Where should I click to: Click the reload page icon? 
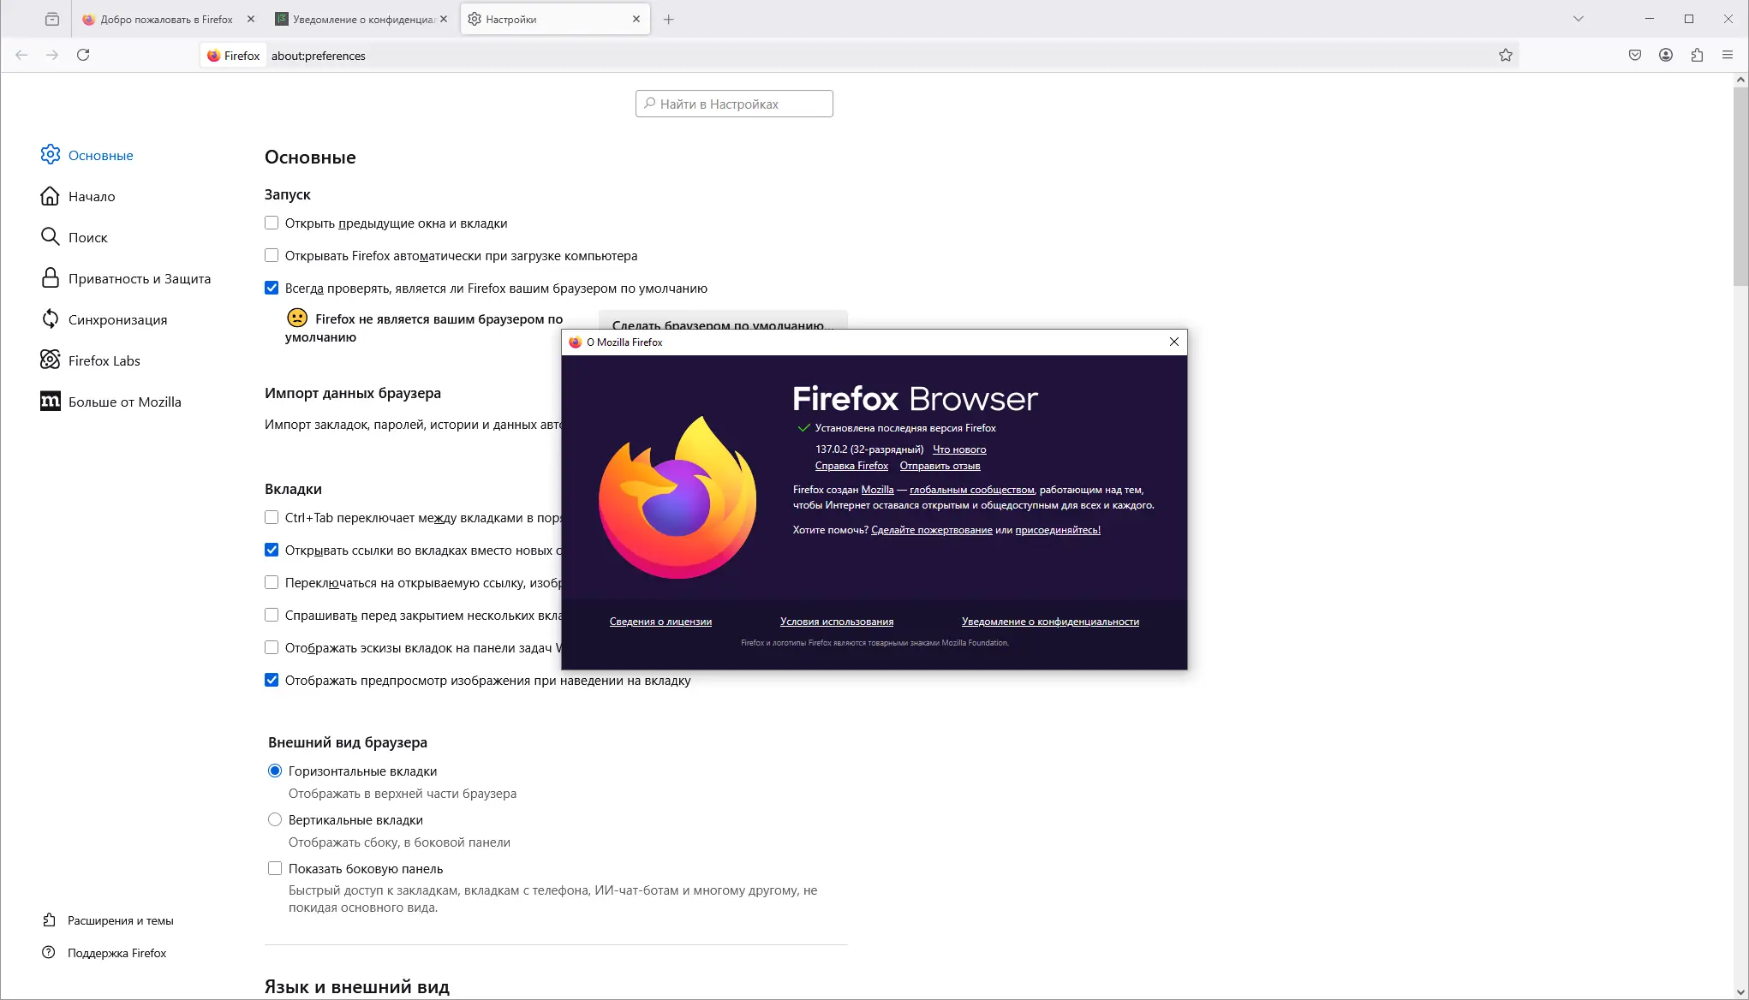coord(83,55)
